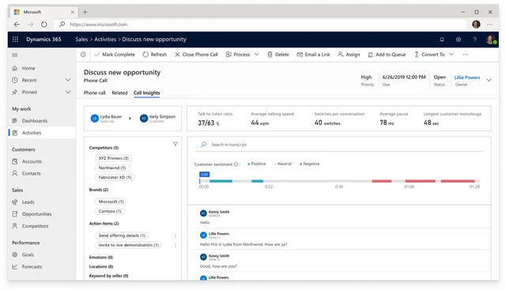Click Kenny Smith's "Hello" transcript line
The image size is (506, 291).
(x=205, y=223)
